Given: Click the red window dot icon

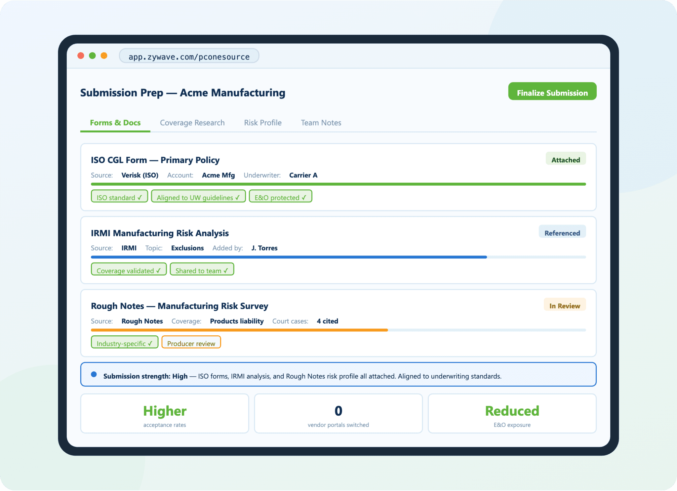Looking at the screenshot, I should (81, 56).
